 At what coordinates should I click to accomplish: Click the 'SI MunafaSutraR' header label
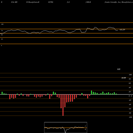coord(33,2)
